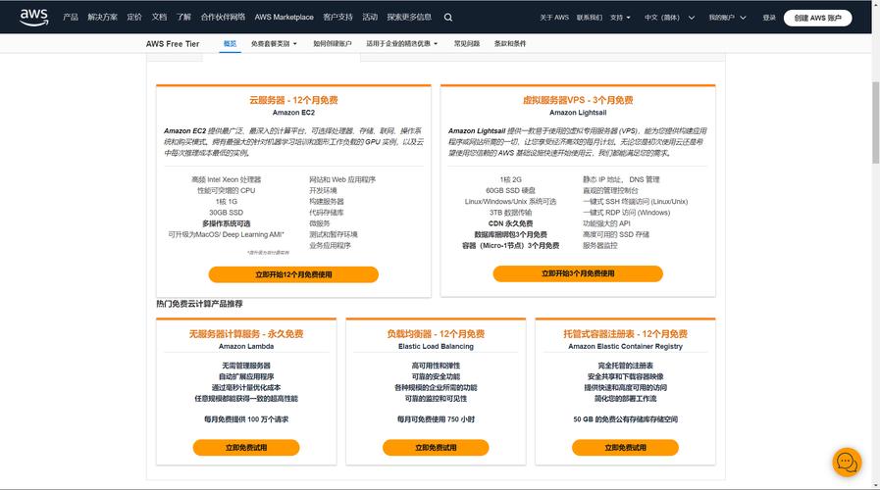
Task: Click the 数据库捆绑包3个月免费 text
Action: pyautogui.click(x=511, y=235)
